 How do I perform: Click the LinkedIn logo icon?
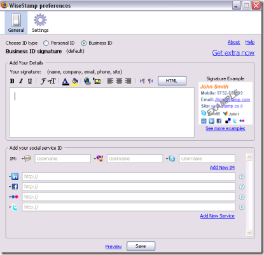point(15,177)
